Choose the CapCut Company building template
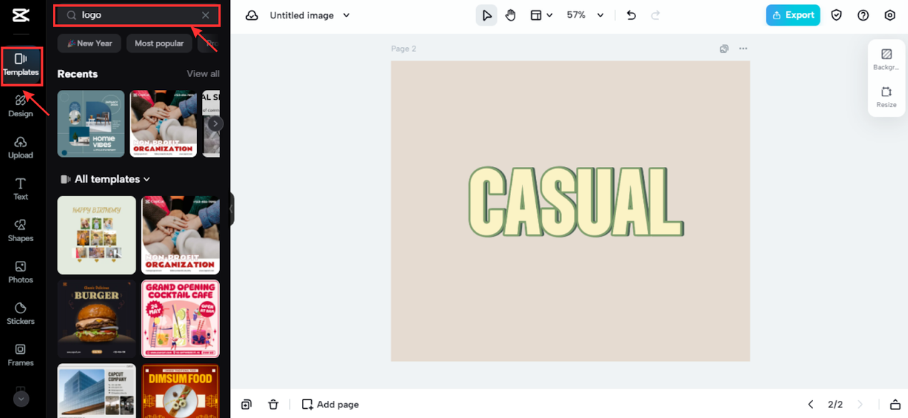908x418 pixels. click(x=96, y=391)
